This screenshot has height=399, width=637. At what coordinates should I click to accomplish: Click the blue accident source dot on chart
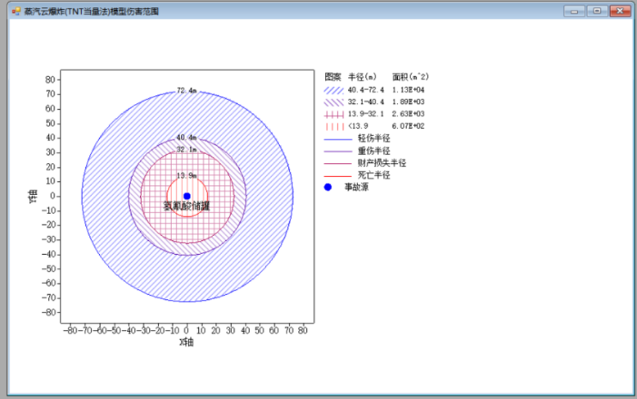pyautogui.click(x=187, y=196)
